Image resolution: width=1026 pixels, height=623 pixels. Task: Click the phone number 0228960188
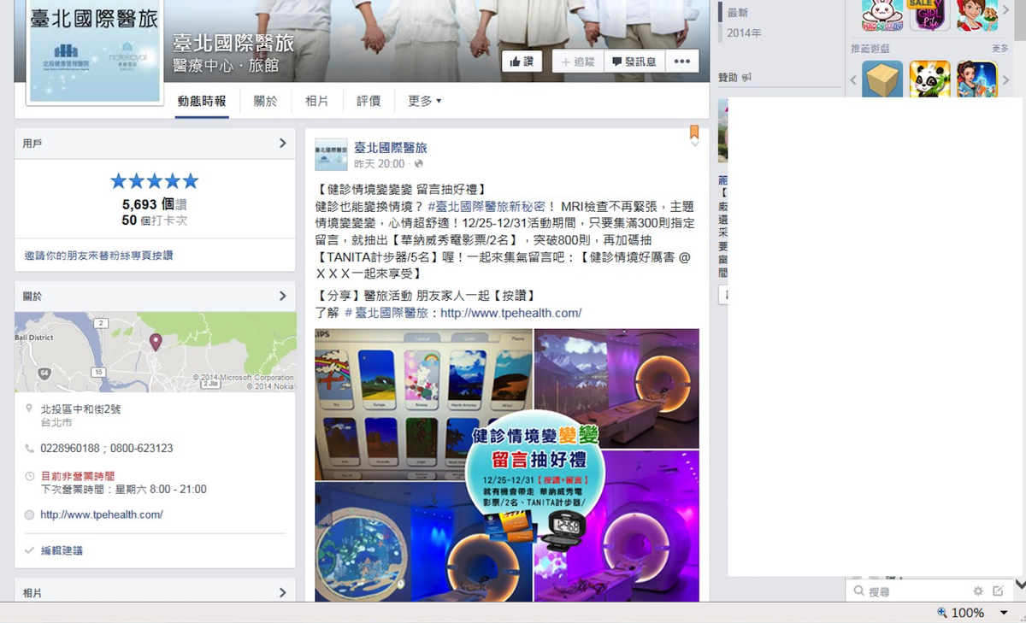(70, 448)
